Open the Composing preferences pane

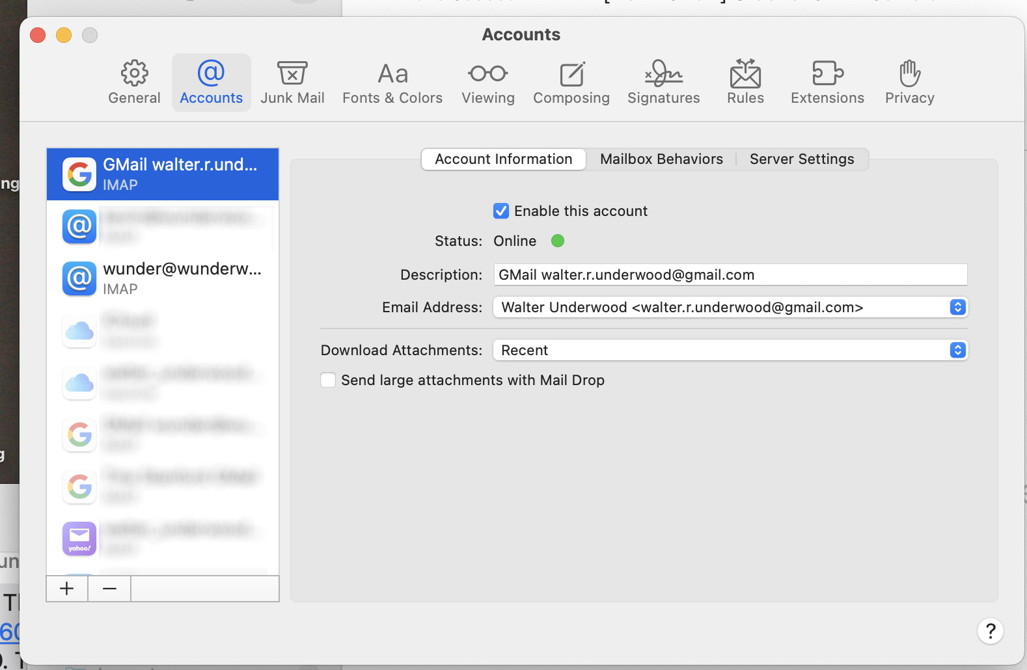571,83
